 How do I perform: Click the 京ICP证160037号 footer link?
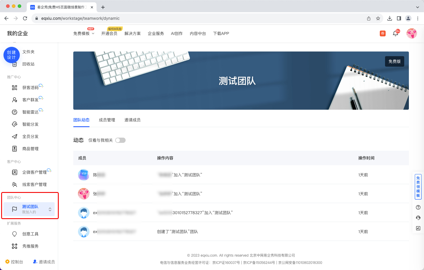click(226, 262)
